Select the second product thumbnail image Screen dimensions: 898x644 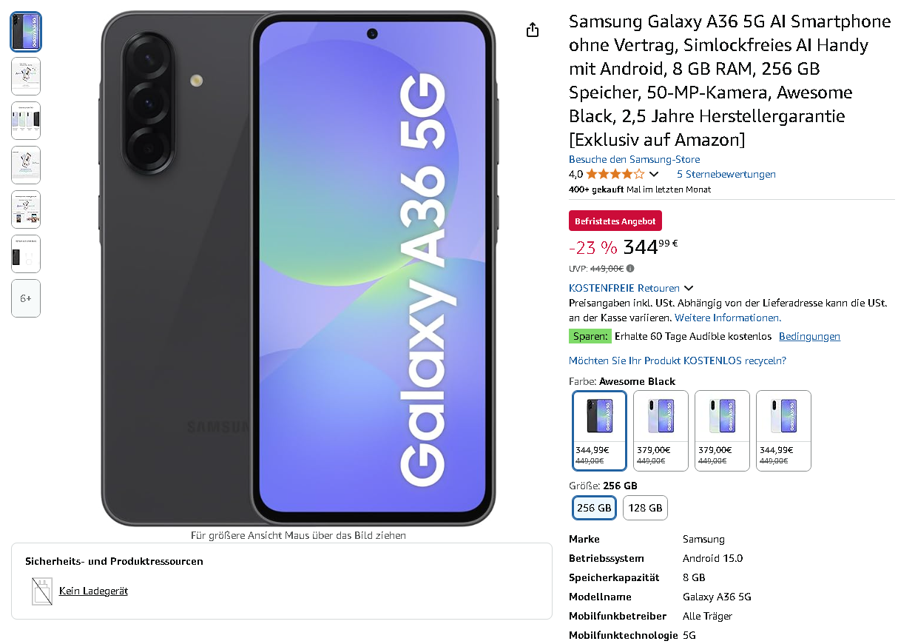tap(26, 76)
